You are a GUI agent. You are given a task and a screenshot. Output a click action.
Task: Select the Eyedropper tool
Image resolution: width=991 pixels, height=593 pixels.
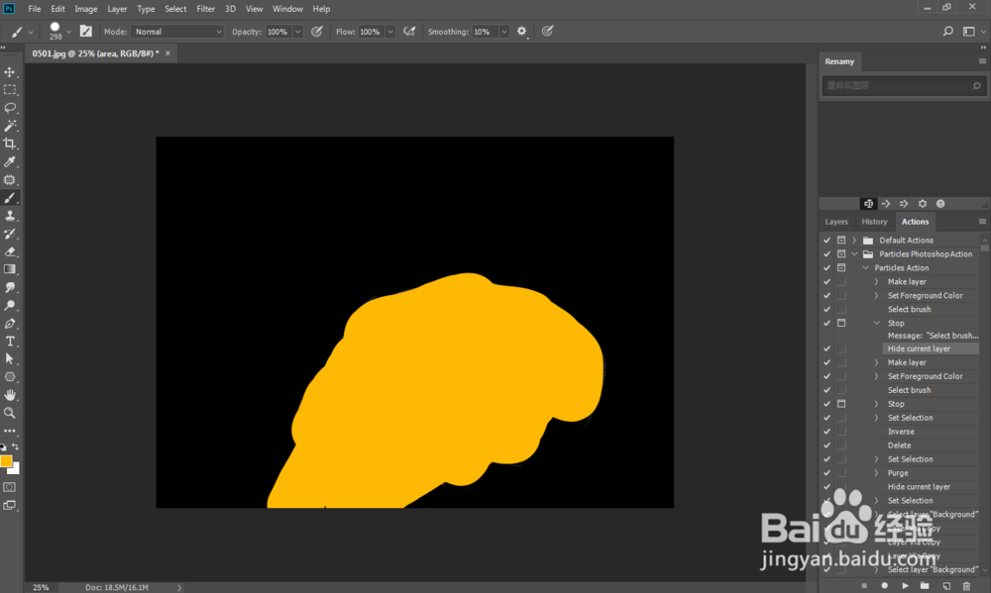[x=10, y=161]
